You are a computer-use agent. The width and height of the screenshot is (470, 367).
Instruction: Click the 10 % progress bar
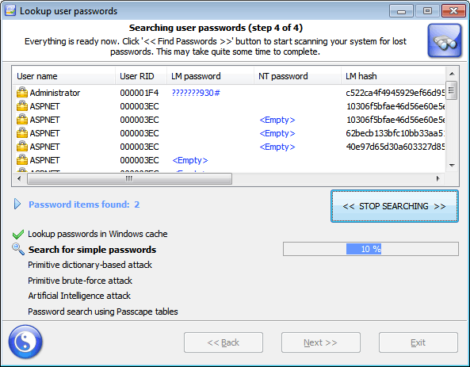click(x=371, y=249)
